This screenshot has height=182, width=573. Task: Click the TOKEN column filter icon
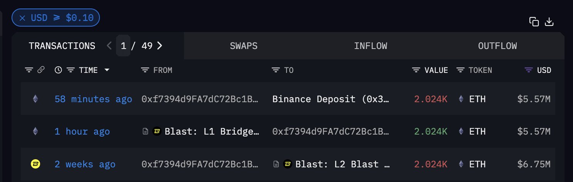coord(460,70)
